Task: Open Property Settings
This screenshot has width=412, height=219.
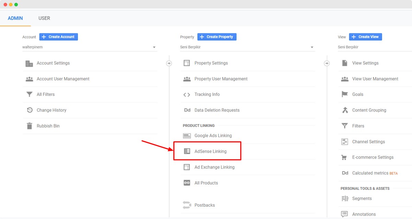Action: pyautogui.click(x=211, y=63)
